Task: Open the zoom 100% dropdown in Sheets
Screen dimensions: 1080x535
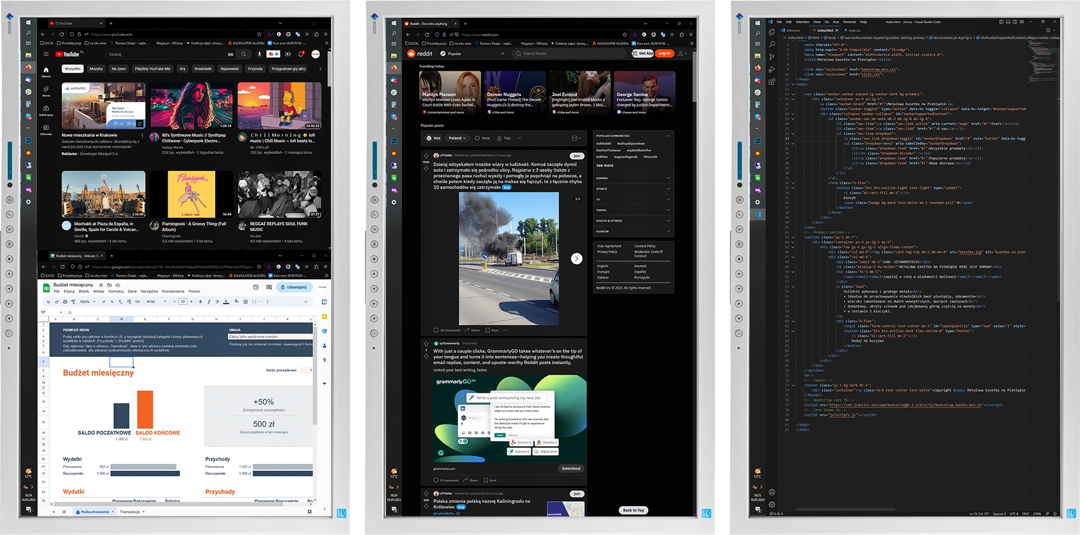Action: click(87, 302)
